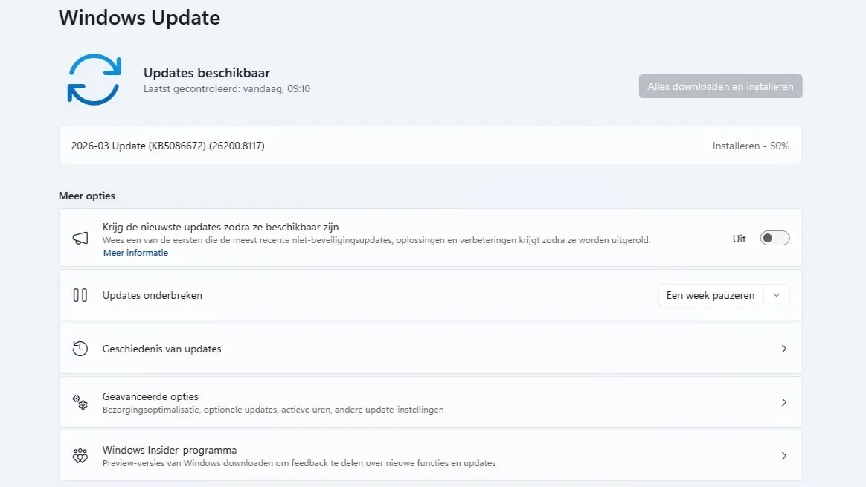Expand Windows Insider-programma via its chevron
Viewport: 866px width, 487px height.
pyautogui.click(x=783, y=456)
